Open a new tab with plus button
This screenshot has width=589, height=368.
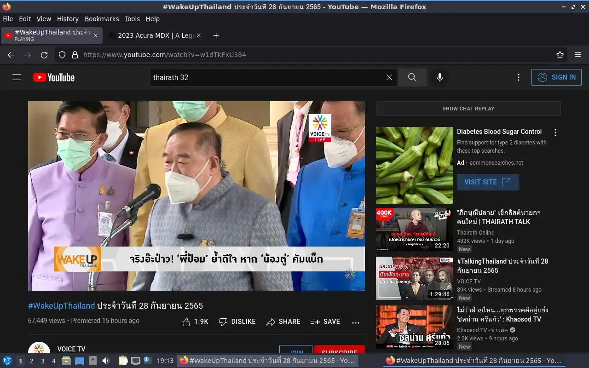click(216, 35)
